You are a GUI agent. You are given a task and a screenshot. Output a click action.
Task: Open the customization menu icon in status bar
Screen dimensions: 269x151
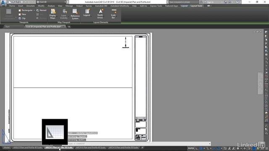[267, 148]
